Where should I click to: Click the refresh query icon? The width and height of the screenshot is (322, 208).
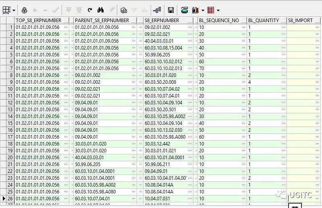(90, 10)
